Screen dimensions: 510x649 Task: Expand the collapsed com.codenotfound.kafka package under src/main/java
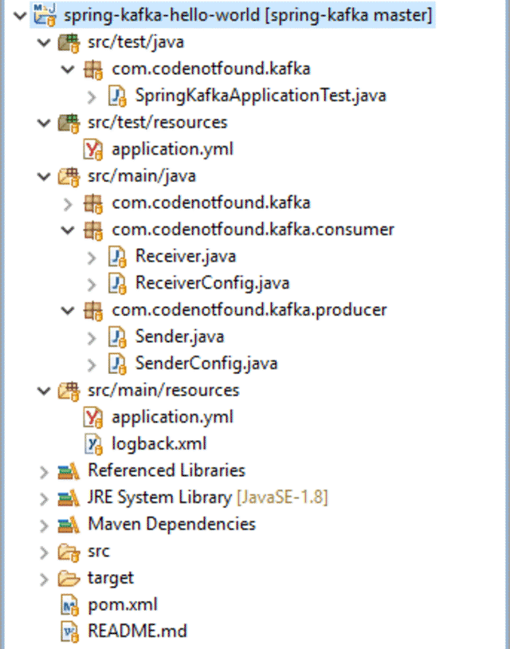click(68, 203)
